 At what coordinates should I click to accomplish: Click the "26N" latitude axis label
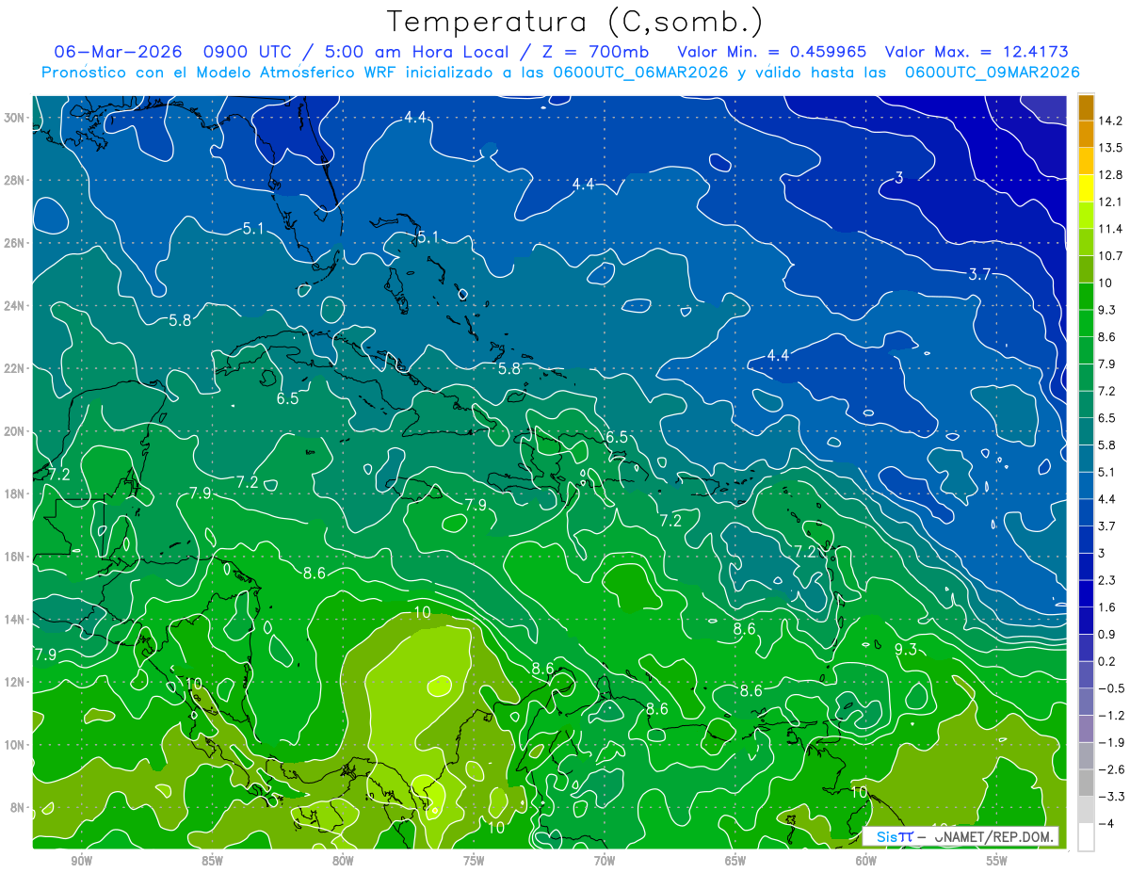(x=15, y=243)
